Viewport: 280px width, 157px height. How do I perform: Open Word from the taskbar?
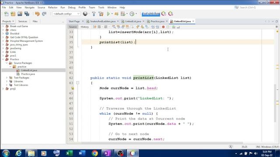[82, 153]
